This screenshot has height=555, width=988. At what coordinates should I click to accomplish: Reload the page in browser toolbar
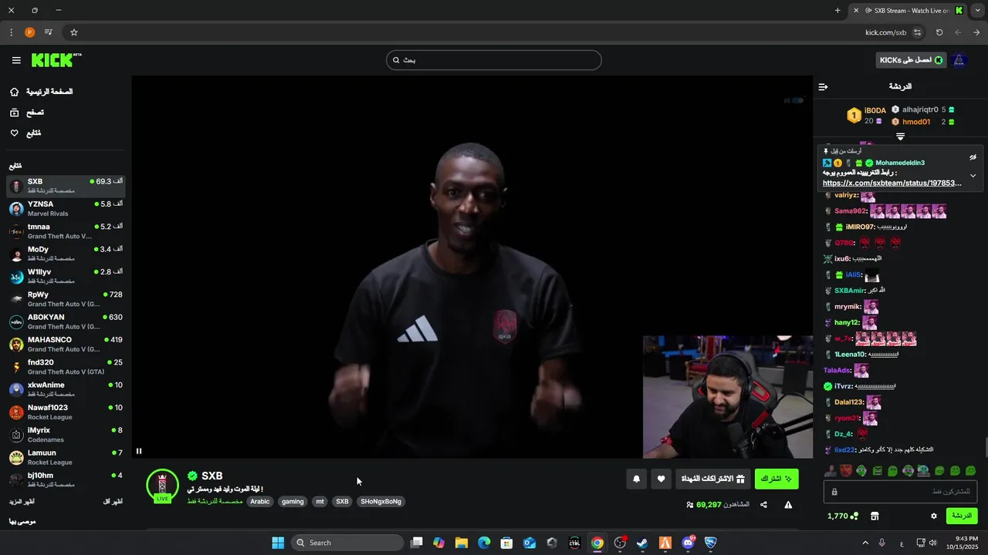(939, 32)
